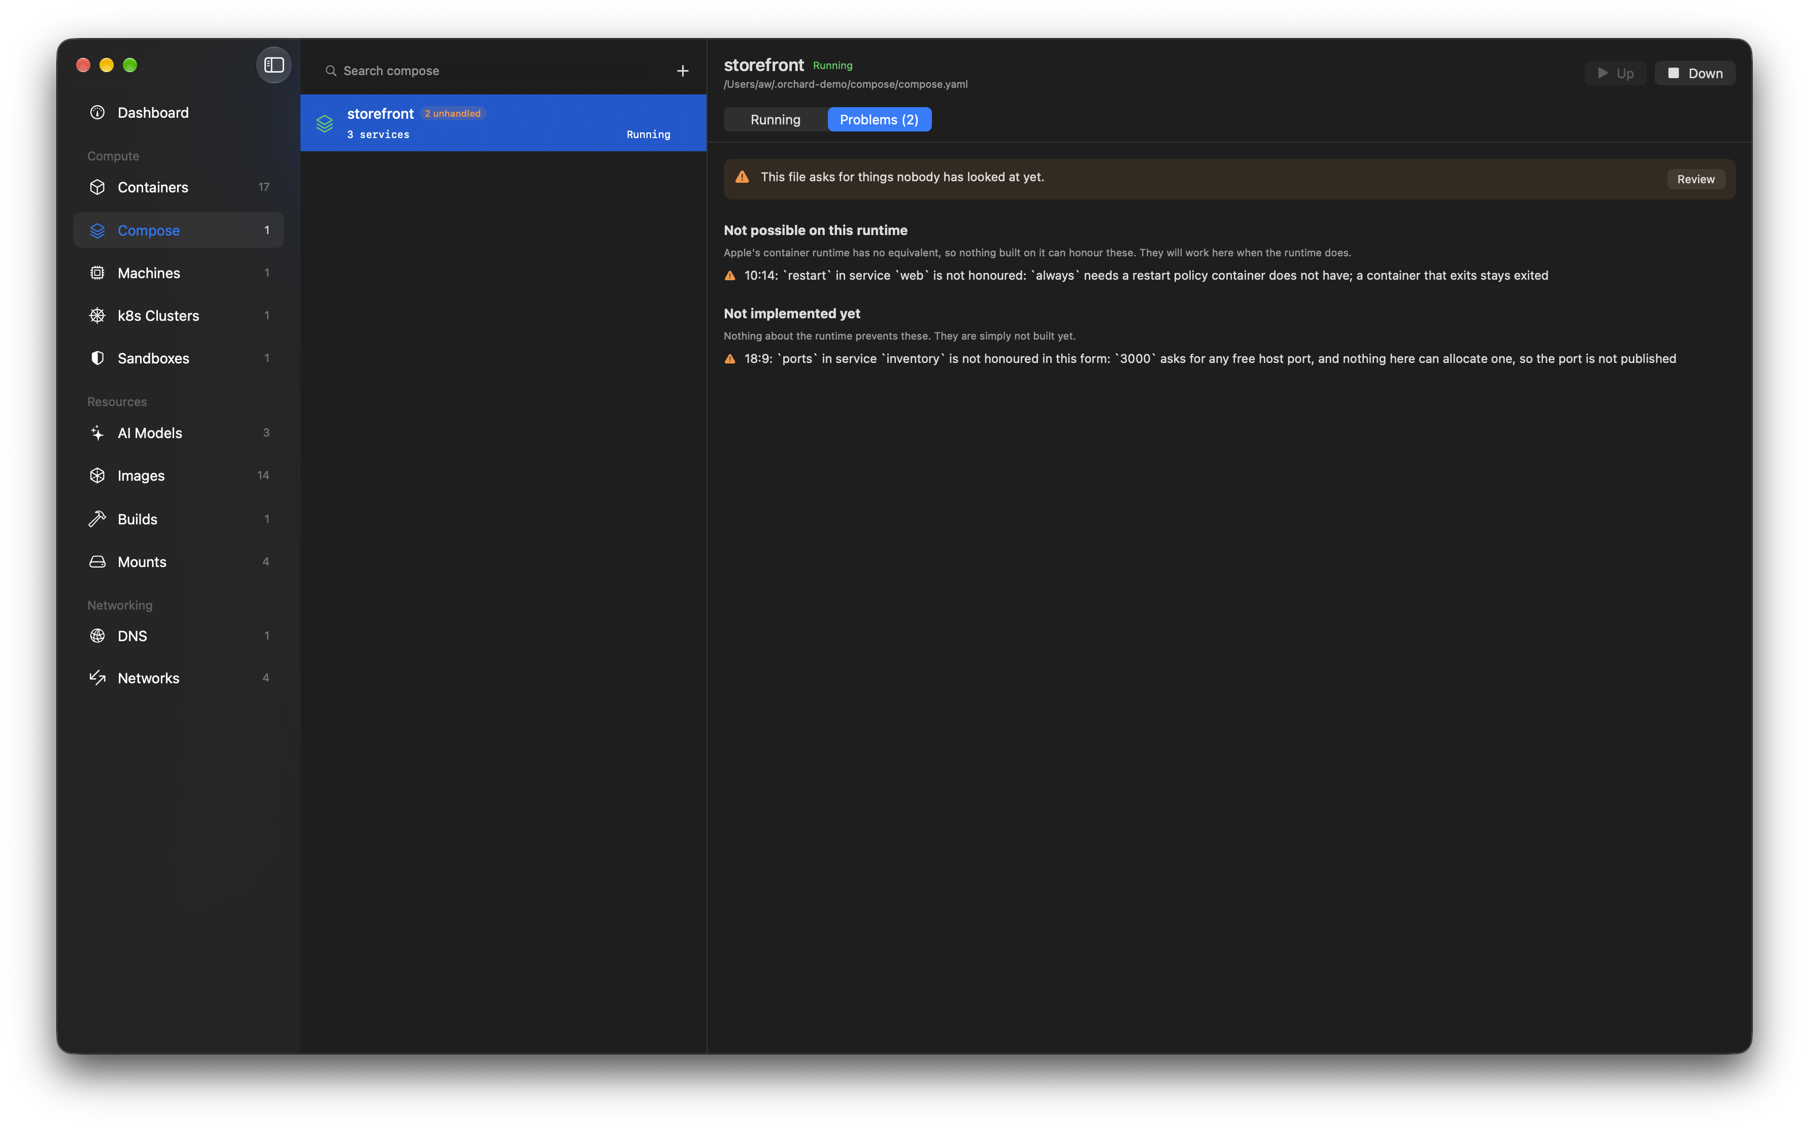
Task: Click the 2 unhandled badge
Action: tap(452, 114)
